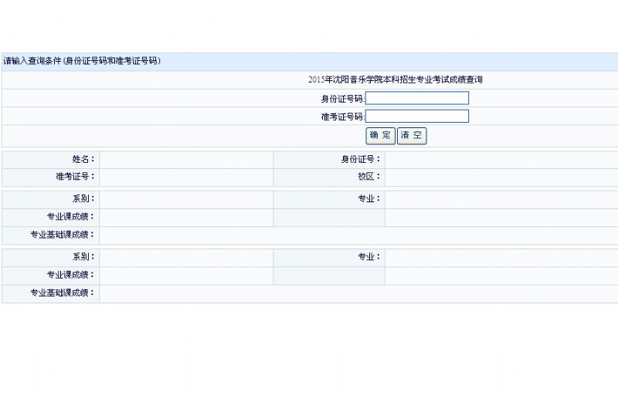Click the 身份证号码 label beside the input
Image resolution: width=618 pixels, height=396 pixels.
(x=341, y=99)
